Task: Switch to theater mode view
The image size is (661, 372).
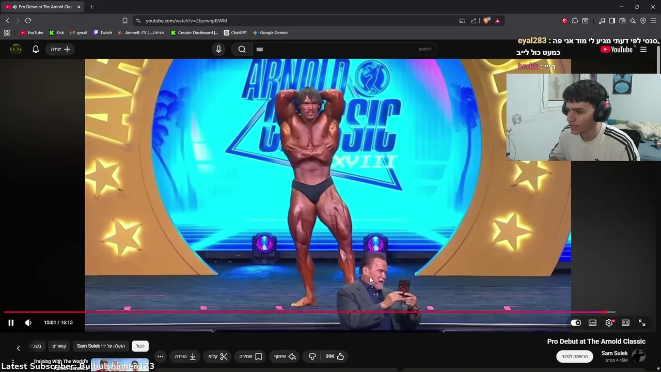Action: [x=625, y=323]
